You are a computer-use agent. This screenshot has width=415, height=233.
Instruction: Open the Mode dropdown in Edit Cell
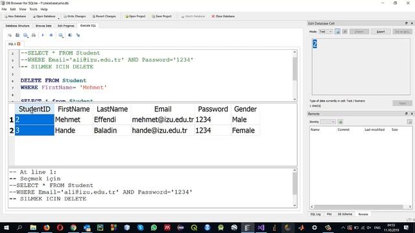[x=326, y=32]
